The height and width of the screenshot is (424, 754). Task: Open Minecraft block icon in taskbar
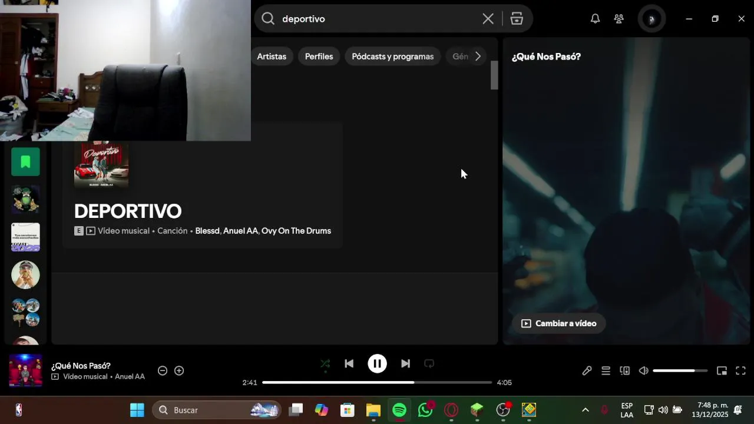477,410
